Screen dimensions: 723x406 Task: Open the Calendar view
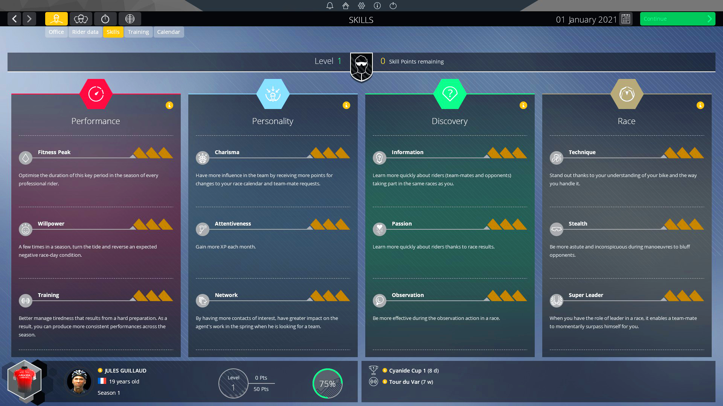tap(168, 31)
